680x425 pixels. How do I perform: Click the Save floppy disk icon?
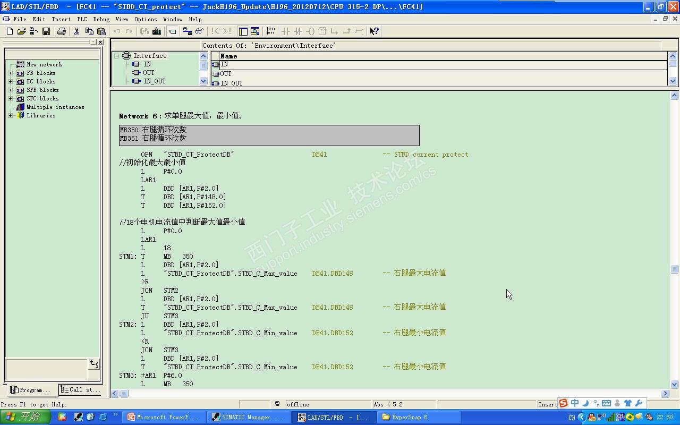point(46,31)
